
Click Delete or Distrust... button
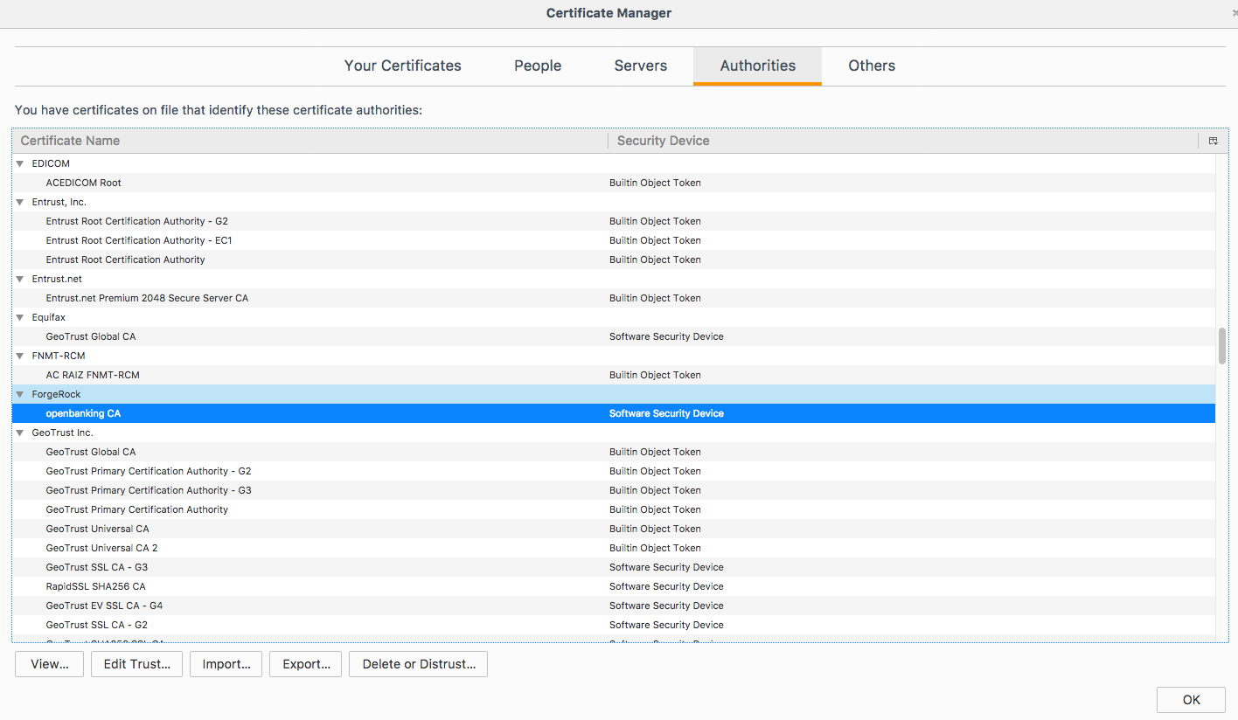tap(419, 664)
